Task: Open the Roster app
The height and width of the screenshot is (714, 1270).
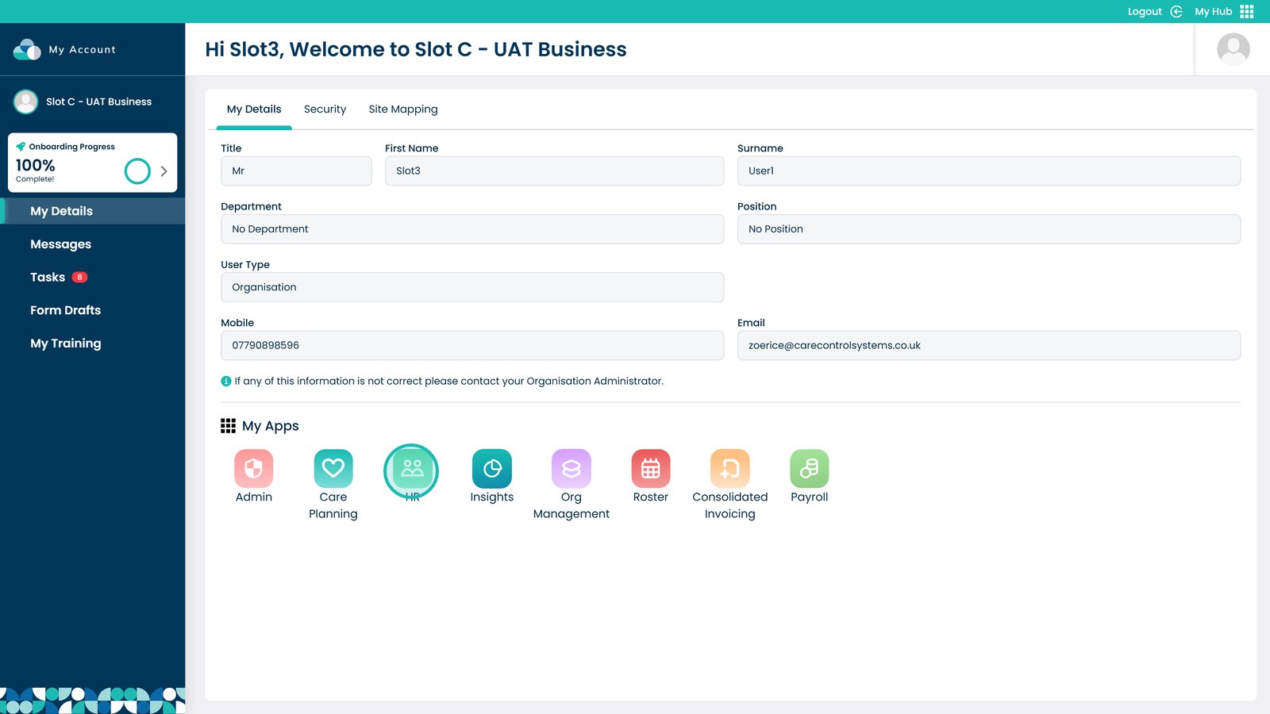Action: [650, 469]
